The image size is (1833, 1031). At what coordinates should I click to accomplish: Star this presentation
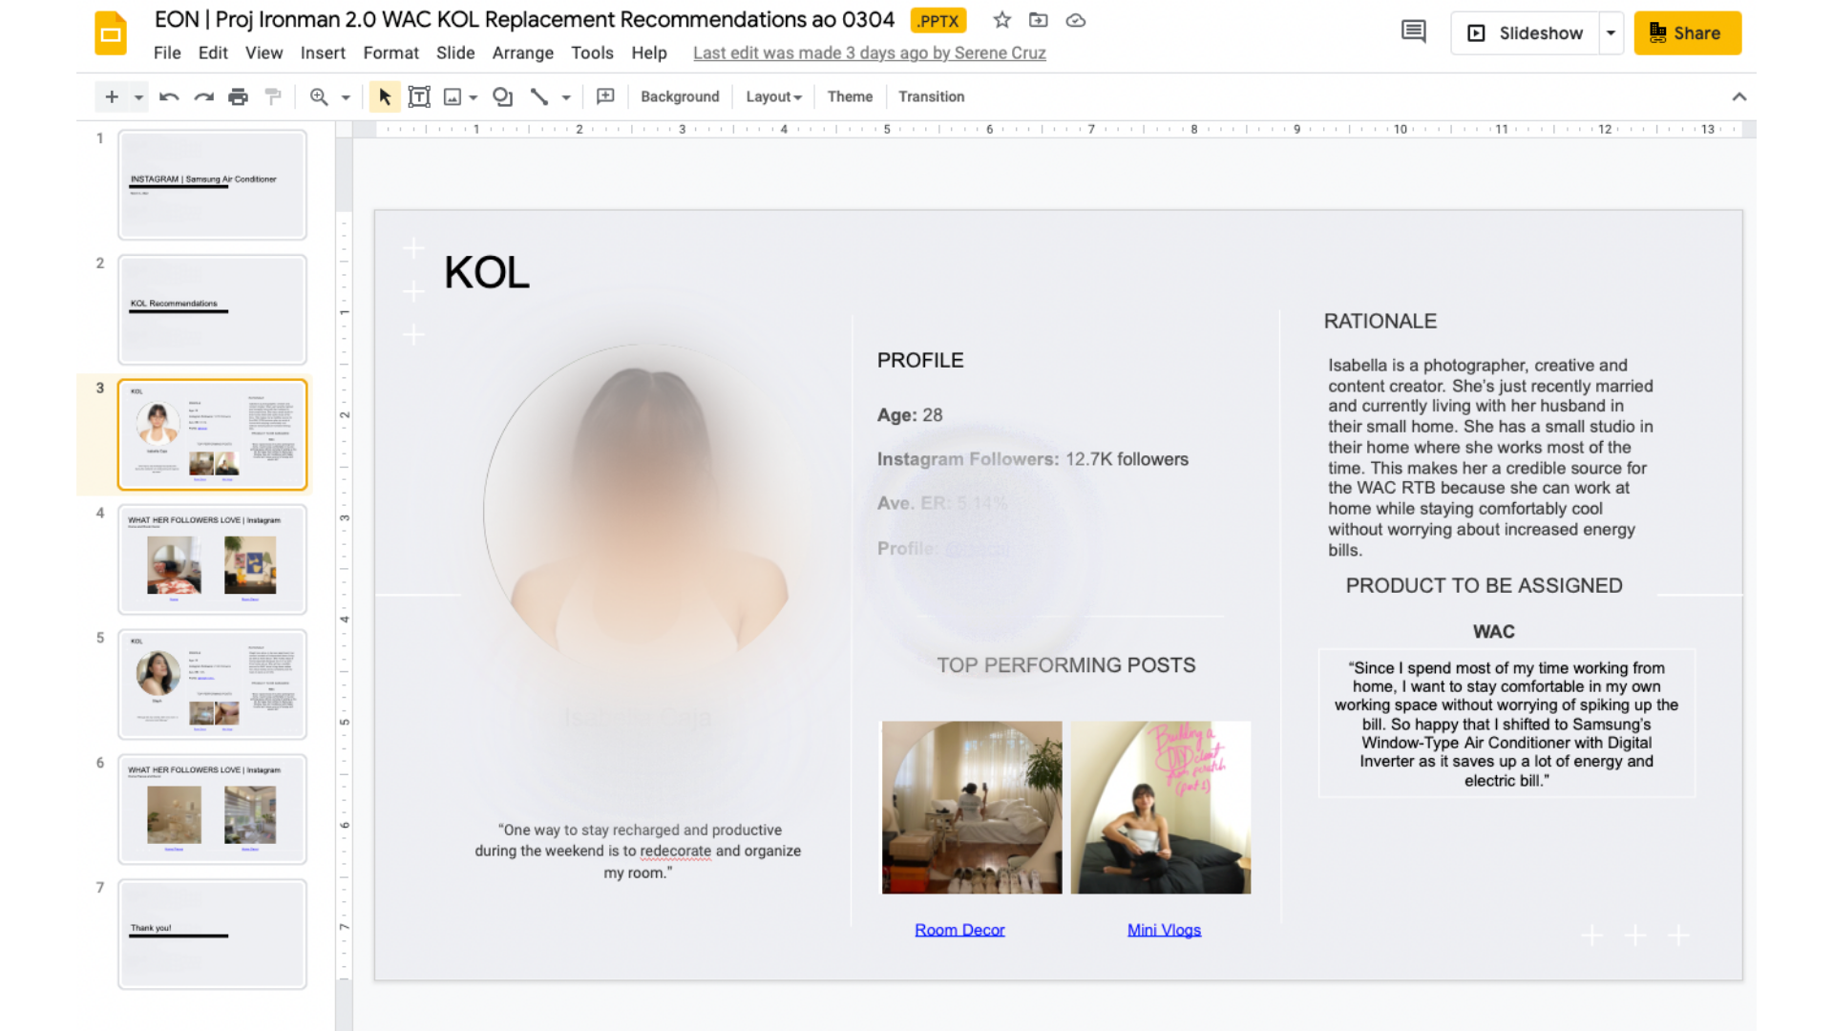pyautogui.click(x=1001, y=20)
